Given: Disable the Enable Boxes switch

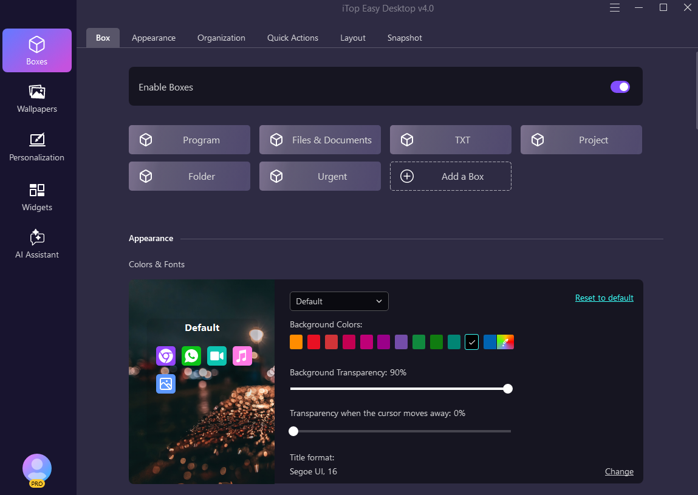Looking at the screenshot, I should (x=620, y=87).
